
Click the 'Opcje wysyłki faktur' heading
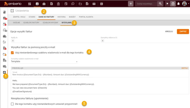(21, 31)
